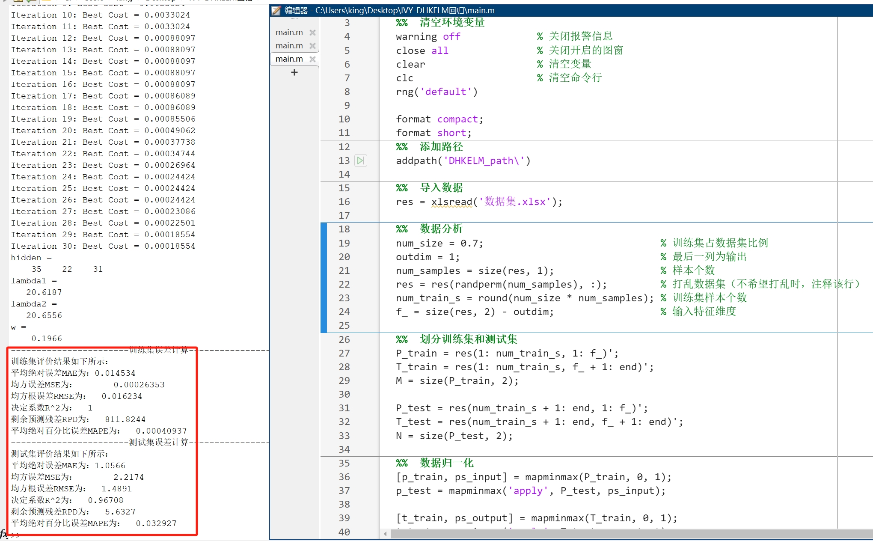Viewport: 873px width, 541px height.
Task: Toggle a breakpoint on line number 22
Action: click(344, 284)
